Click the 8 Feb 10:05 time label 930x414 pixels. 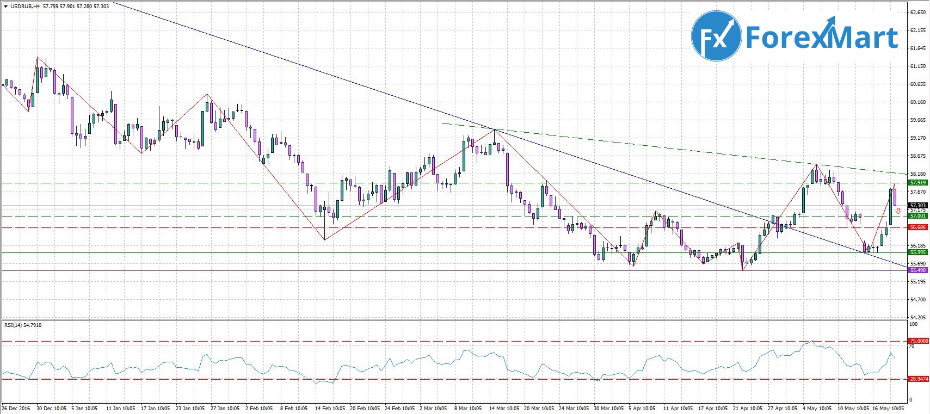pos(294,409)
